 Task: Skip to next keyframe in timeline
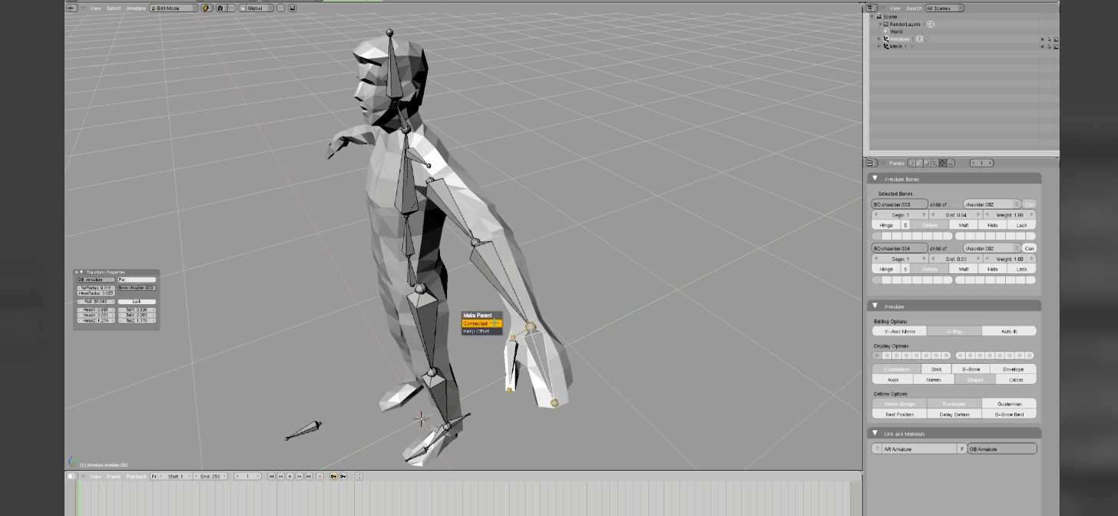[x=299, y=476]
